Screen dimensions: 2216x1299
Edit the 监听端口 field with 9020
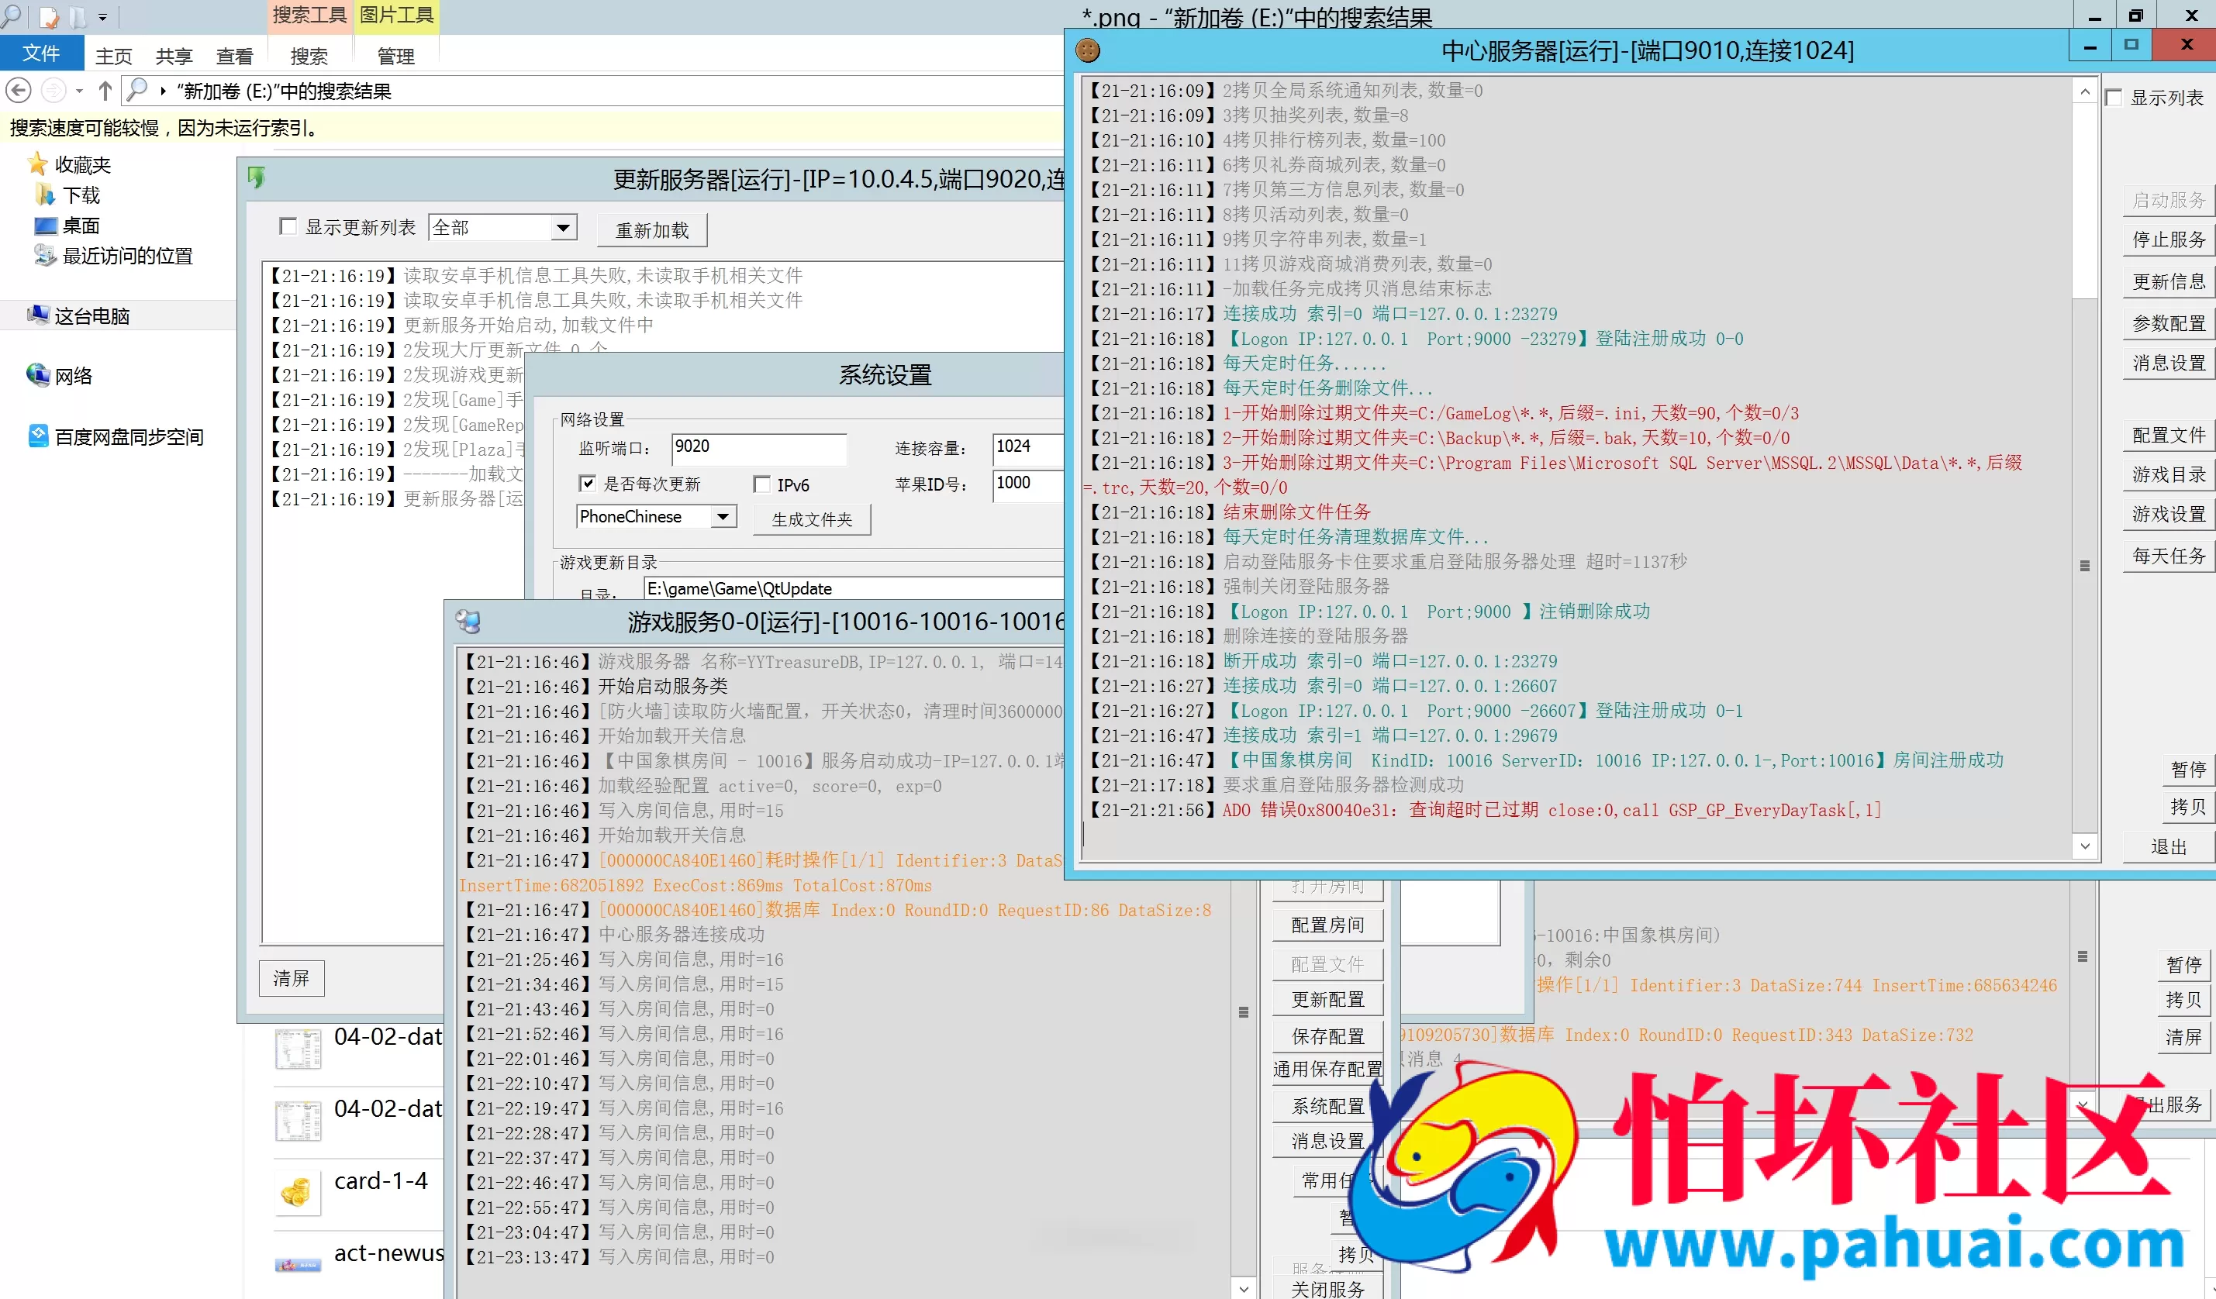click(759, 447)
